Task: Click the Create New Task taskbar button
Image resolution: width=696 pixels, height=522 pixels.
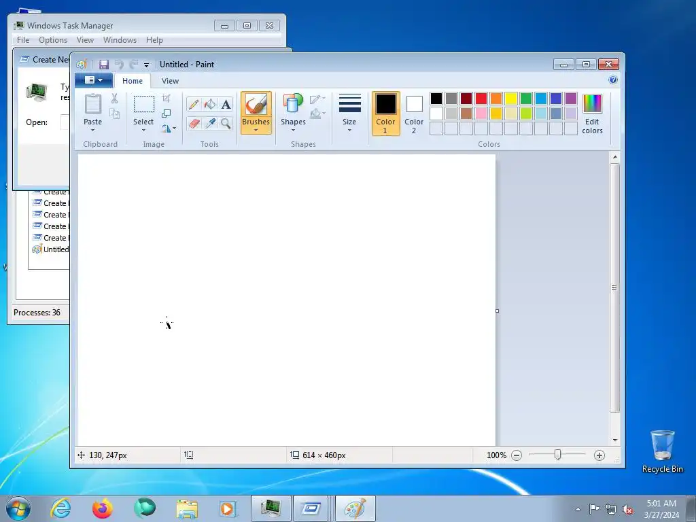Action: (x=311, y=508)
